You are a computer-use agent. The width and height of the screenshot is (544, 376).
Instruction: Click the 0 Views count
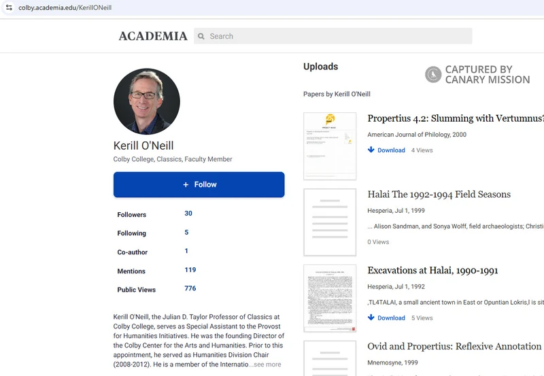[378, 242]
